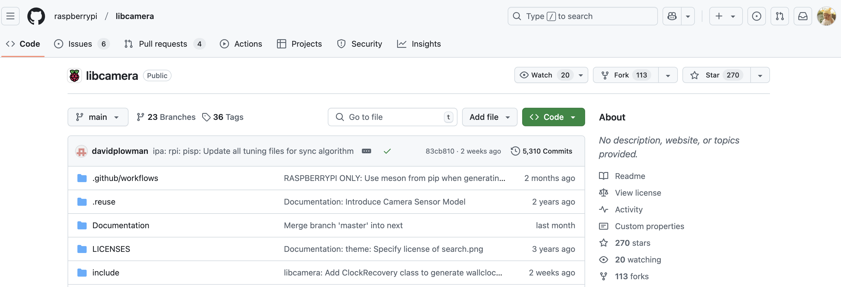View 5,310 Commits history
The width and height of the screenshot is (841, 287).
(542, 151)
